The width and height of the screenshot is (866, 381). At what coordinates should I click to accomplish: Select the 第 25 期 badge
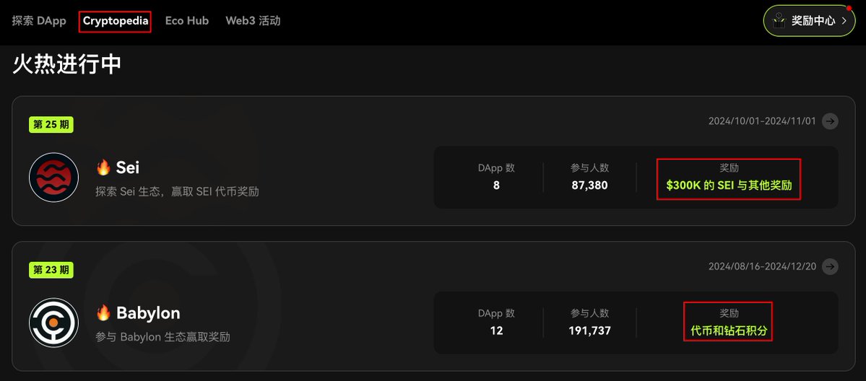pyautogui.click(x=51, y=125)
